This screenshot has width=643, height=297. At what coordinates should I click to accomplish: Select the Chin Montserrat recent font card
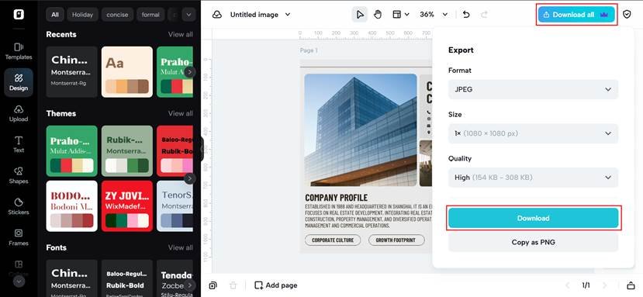tap(72, 72)
